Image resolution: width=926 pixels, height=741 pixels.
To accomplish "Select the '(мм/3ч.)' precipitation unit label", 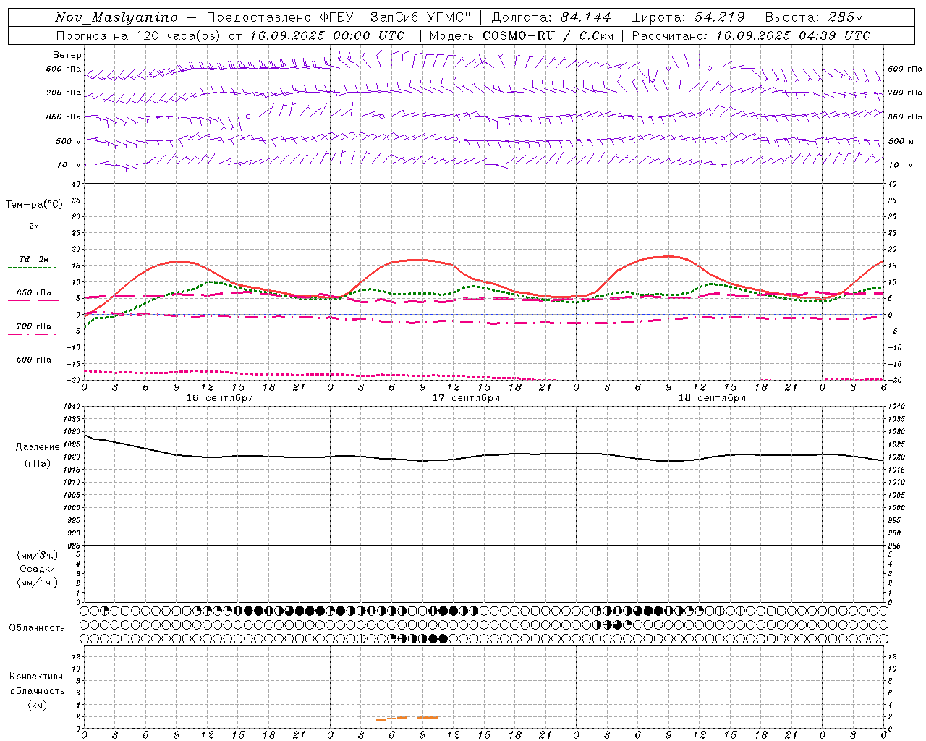I will click(x=38, y=555).
